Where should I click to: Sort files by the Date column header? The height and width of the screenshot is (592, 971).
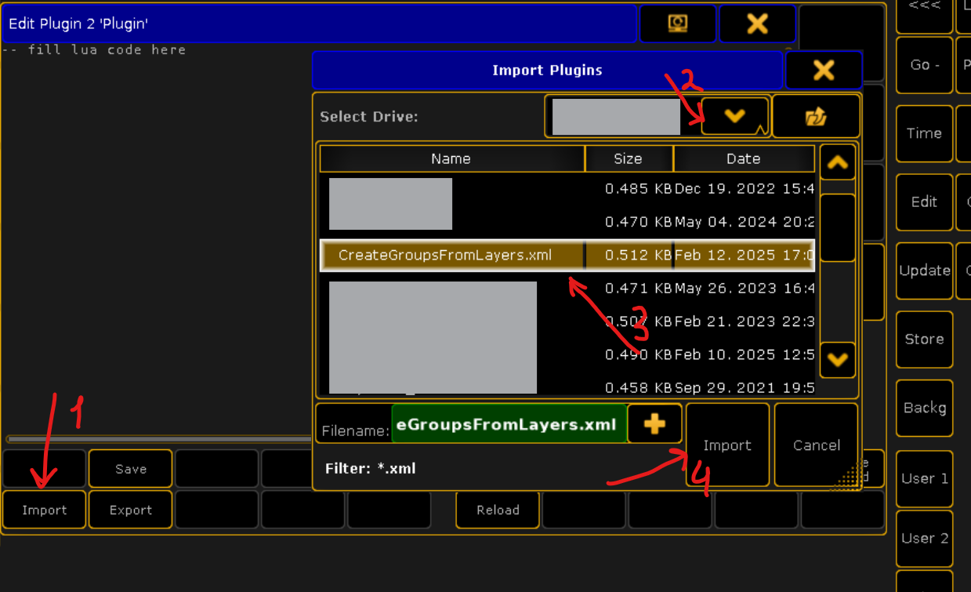pyautogui.click(x=744, y=158)
